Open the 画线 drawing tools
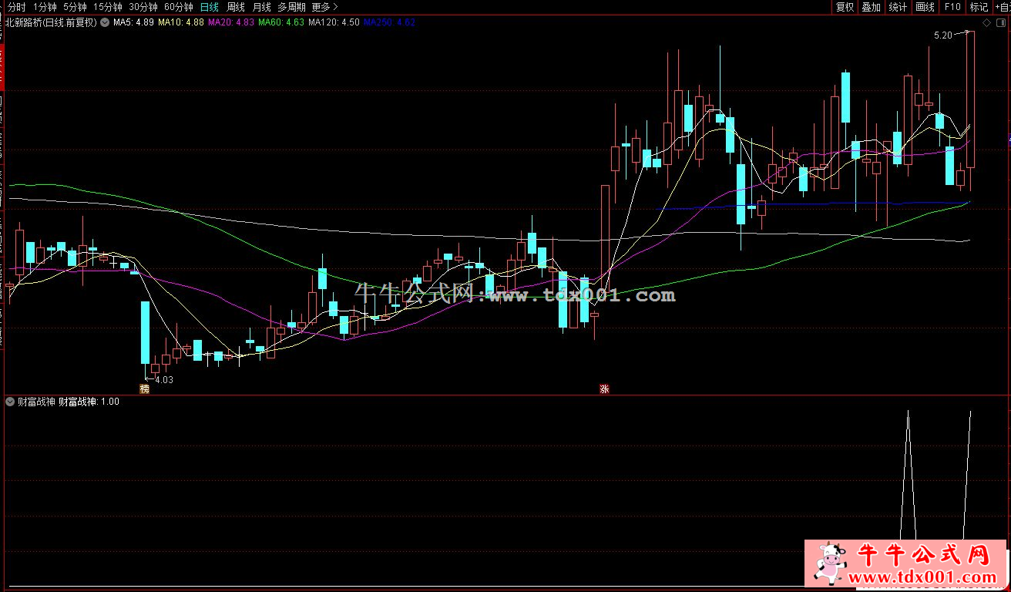Viewport: 1011px width, 592px height. pyautogui.click(x=925, y=7)
